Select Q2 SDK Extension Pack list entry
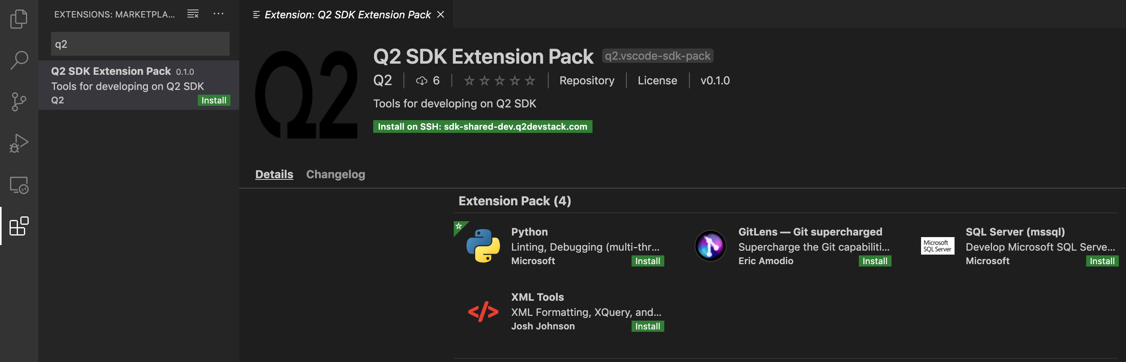Viewport: 1126px width, 362px height. [x=139, y=85]
